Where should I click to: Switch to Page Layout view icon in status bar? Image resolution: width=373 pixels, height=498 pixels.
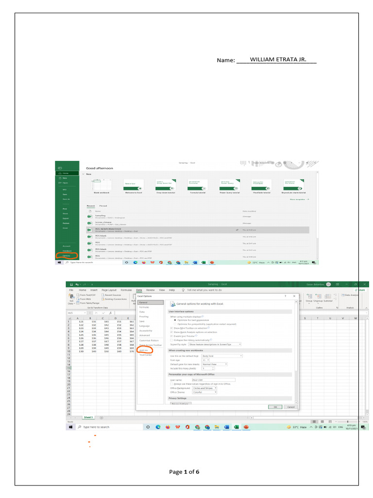coord(322,422)
